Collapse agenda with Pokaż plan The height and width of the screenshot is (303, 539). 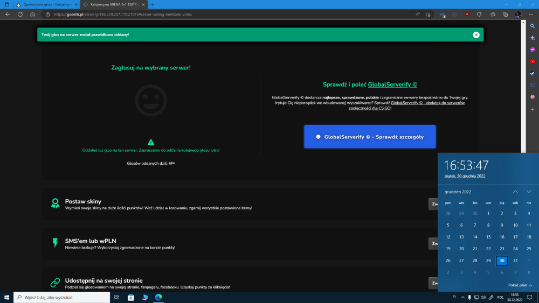click(520, 285)
